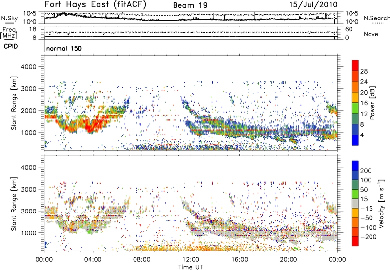Image resolution: width=390 pixels, height=270 pixels.
Task: Click the 'Time UT' axis title
Action: pos(191,267)
